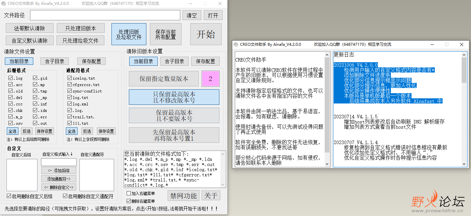Select 保留最高版本且不要版本号
Viewport: 471px width, 216px height.
(x=174, y=116)
